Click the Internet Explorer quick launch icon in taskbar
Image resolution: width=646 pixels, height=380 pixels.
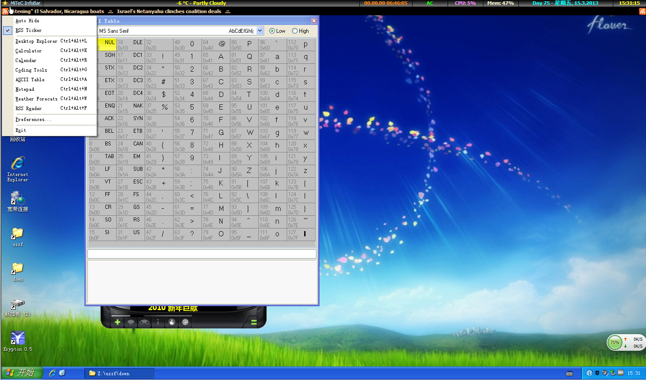coord(52,373)
